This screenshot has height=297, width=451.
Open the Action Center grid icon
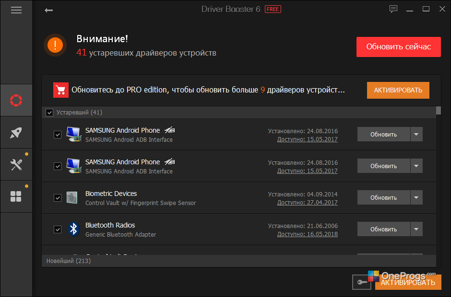pos(16,196)
